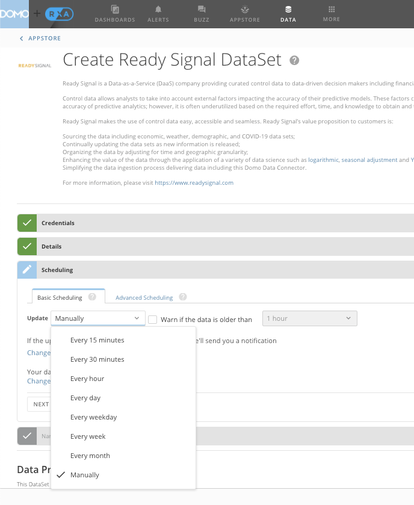Screen dimensions: 414x505
Task: Open Dashboards from the top navigation
Action: (115, 14)
